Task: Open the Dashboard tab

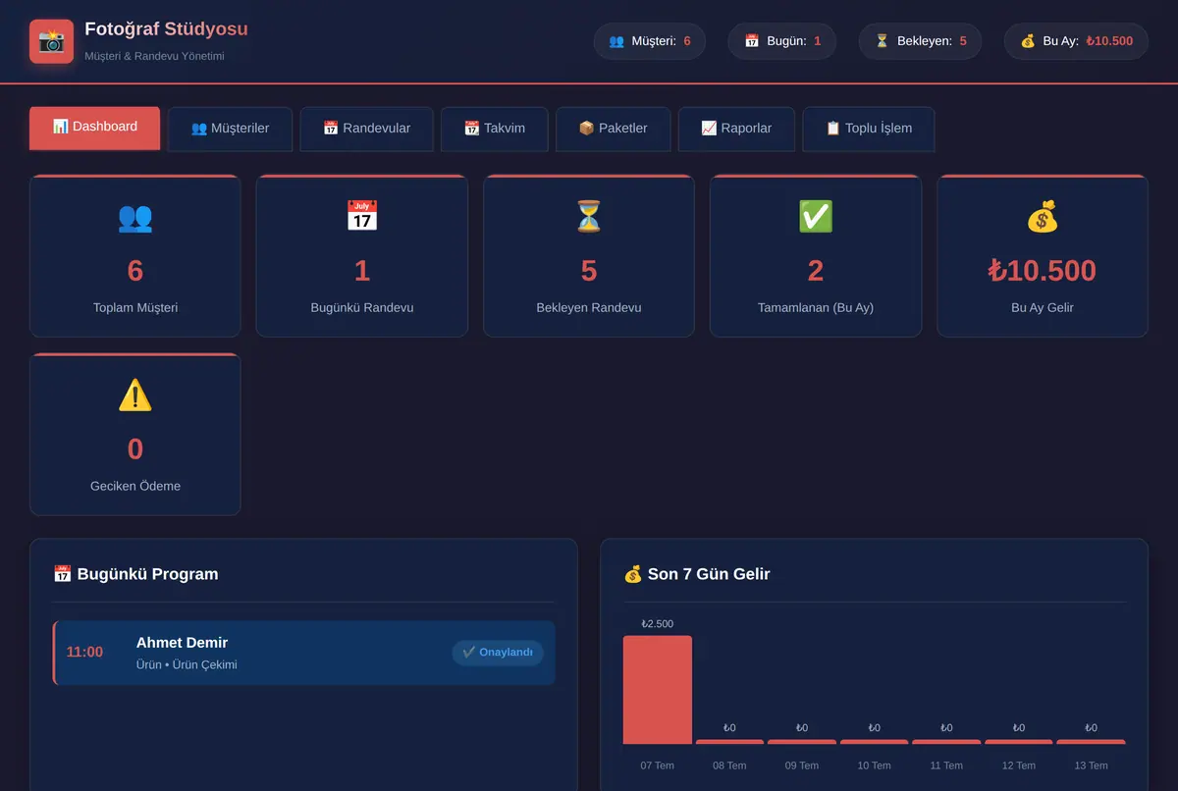Action: click(x=94, y=128)
